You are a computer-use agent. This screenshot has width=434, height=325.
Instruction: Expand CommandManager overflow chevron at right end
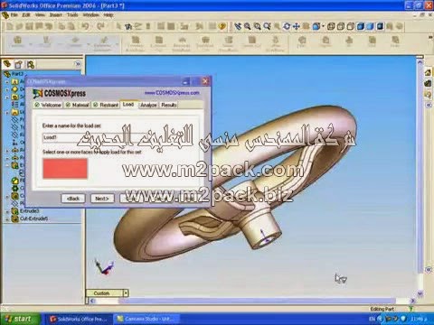(x=430, y=37)
